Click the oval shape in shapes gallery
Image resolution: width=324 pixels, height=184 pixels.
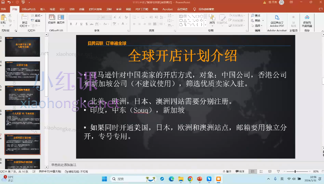tap(201, 16)
